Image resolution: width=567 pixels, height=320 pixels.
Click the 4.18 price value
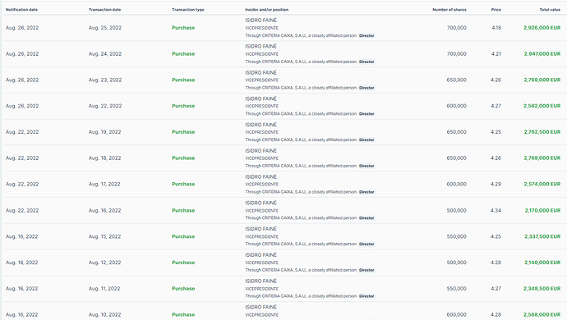pos(496,28)
